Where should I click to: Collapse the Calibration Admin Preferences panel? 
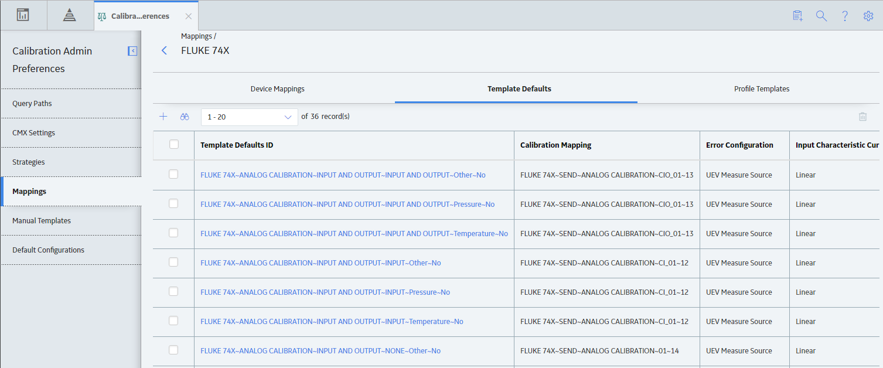point(132,51)
